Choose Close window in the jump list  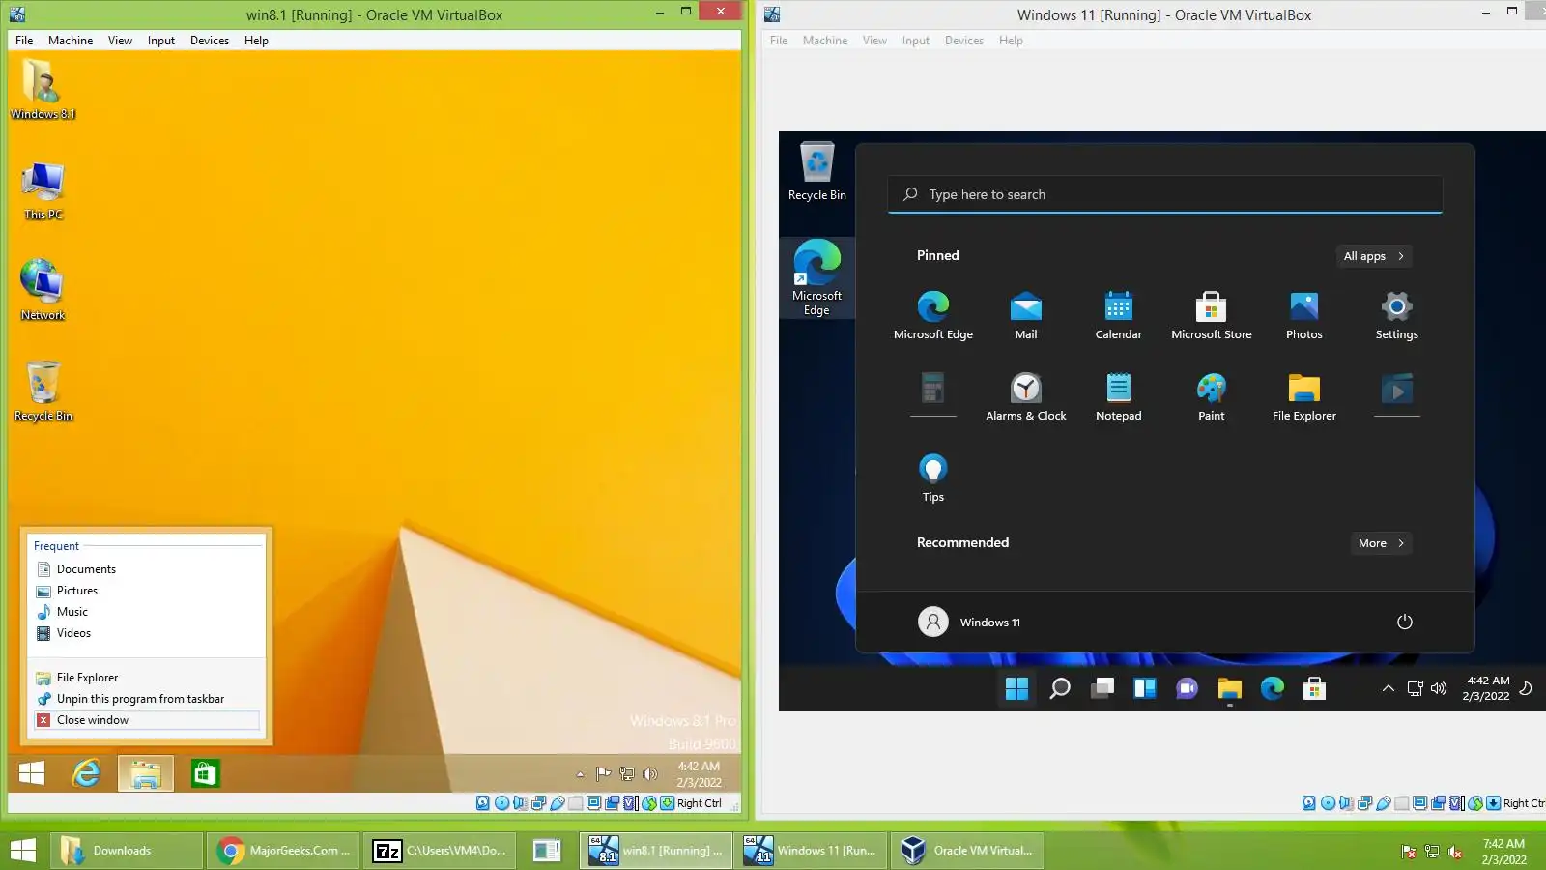[145, 720]
